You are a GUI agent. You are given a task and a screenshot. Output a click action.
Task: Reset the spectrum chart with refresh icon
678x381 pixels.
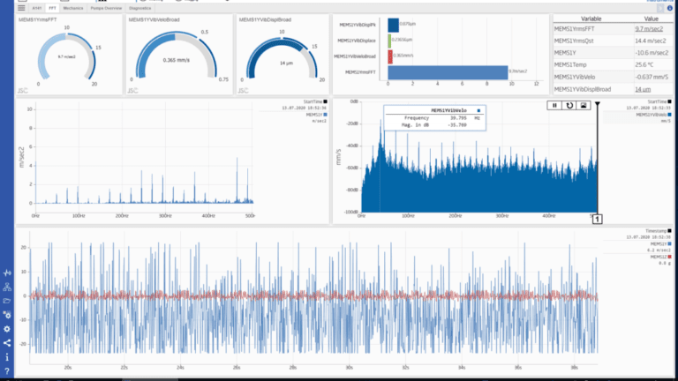(569, 106)
